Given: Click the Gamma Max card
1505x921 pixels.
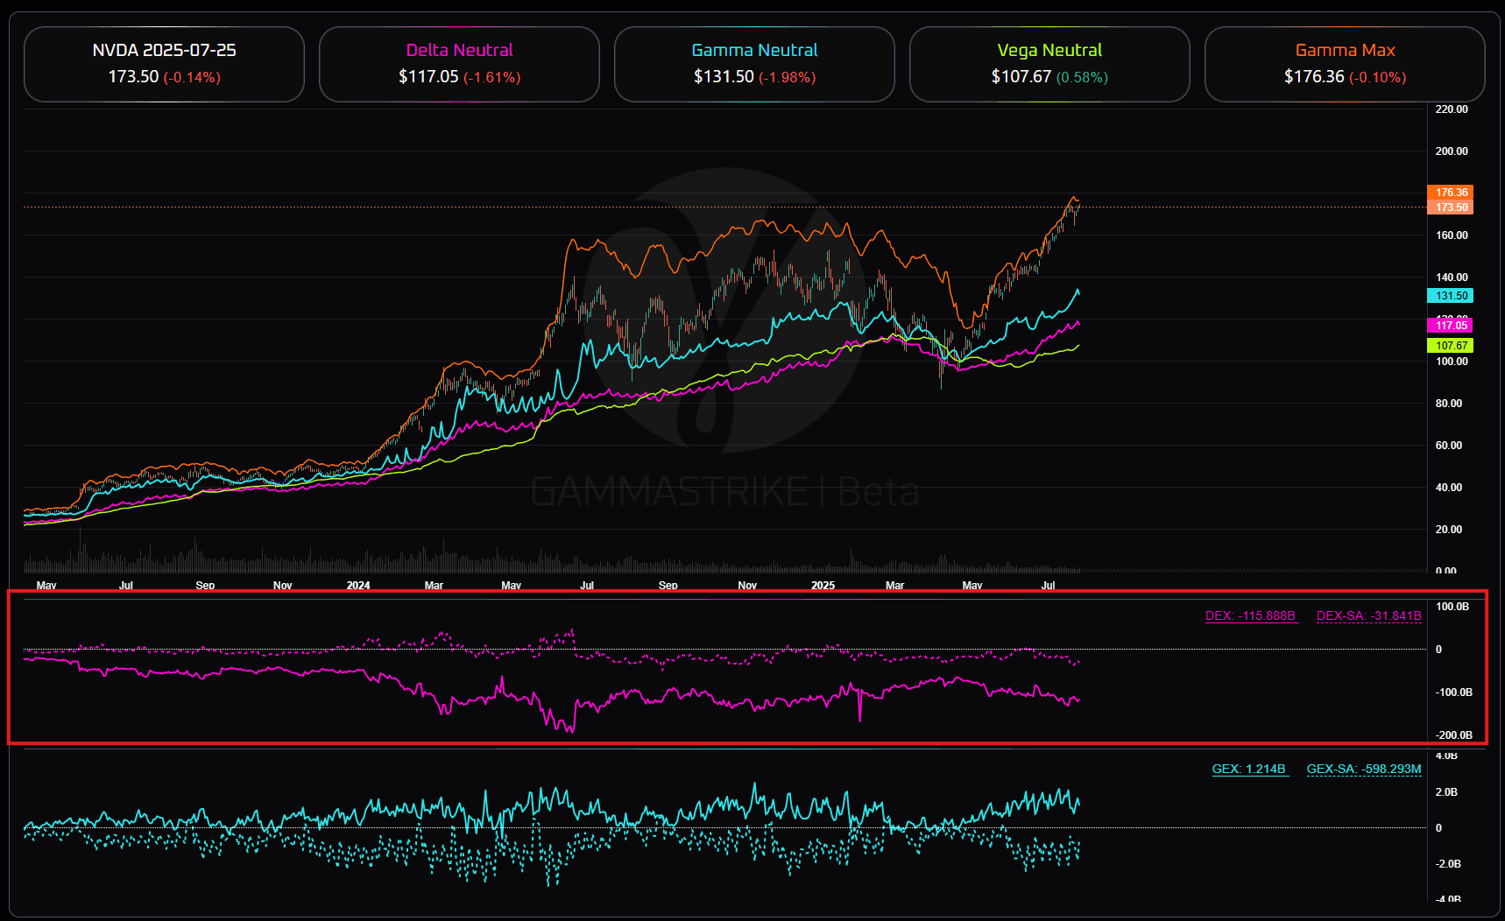Looking at the screenshot, I should [1345, 64].
